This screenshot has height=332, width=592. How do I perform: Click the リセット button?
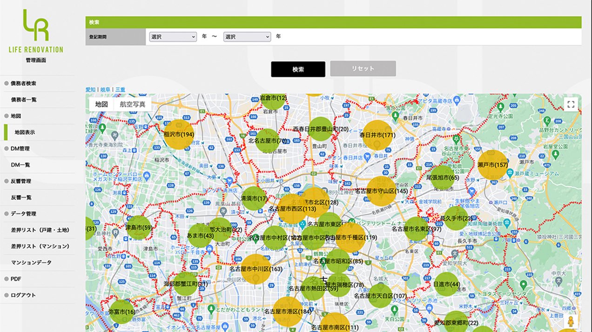point(363,69)
